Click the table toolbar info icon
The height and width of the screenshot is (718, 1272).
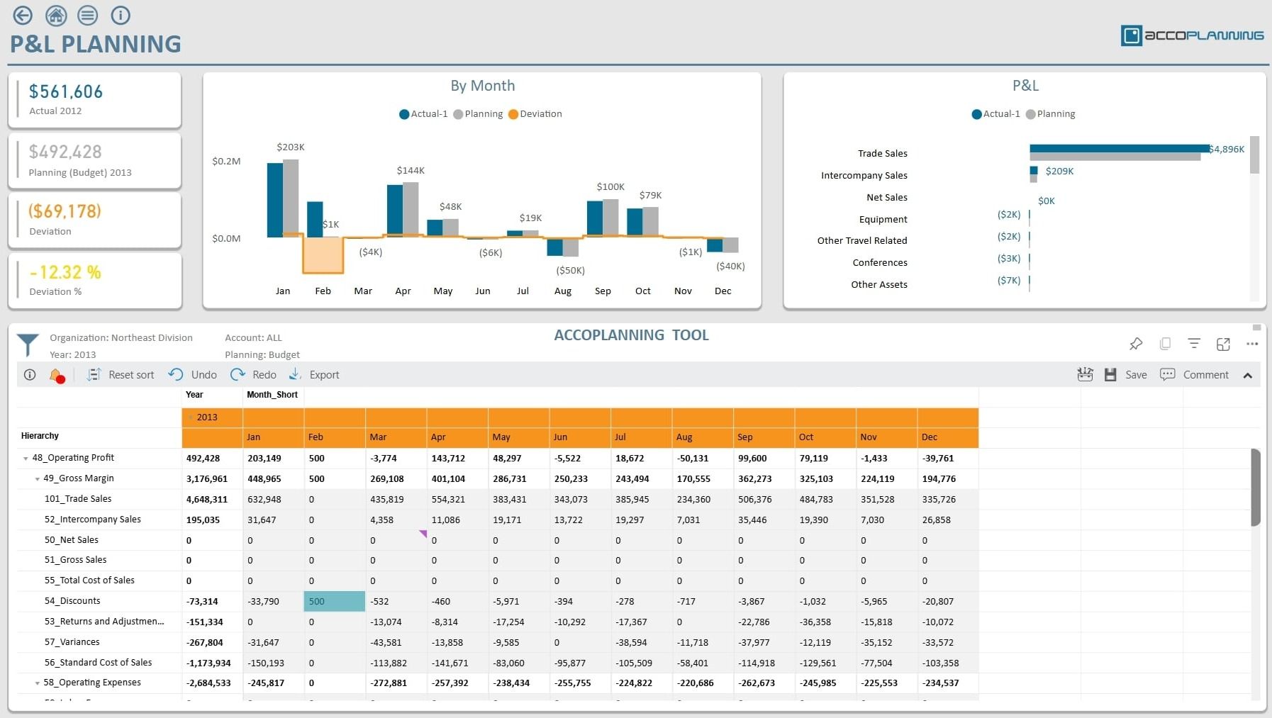[x=30, y=375]
